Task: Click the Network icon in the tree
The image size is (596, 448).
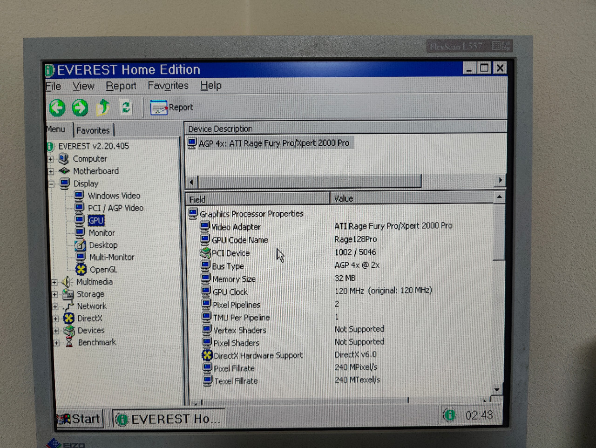Action: [68, 306]
